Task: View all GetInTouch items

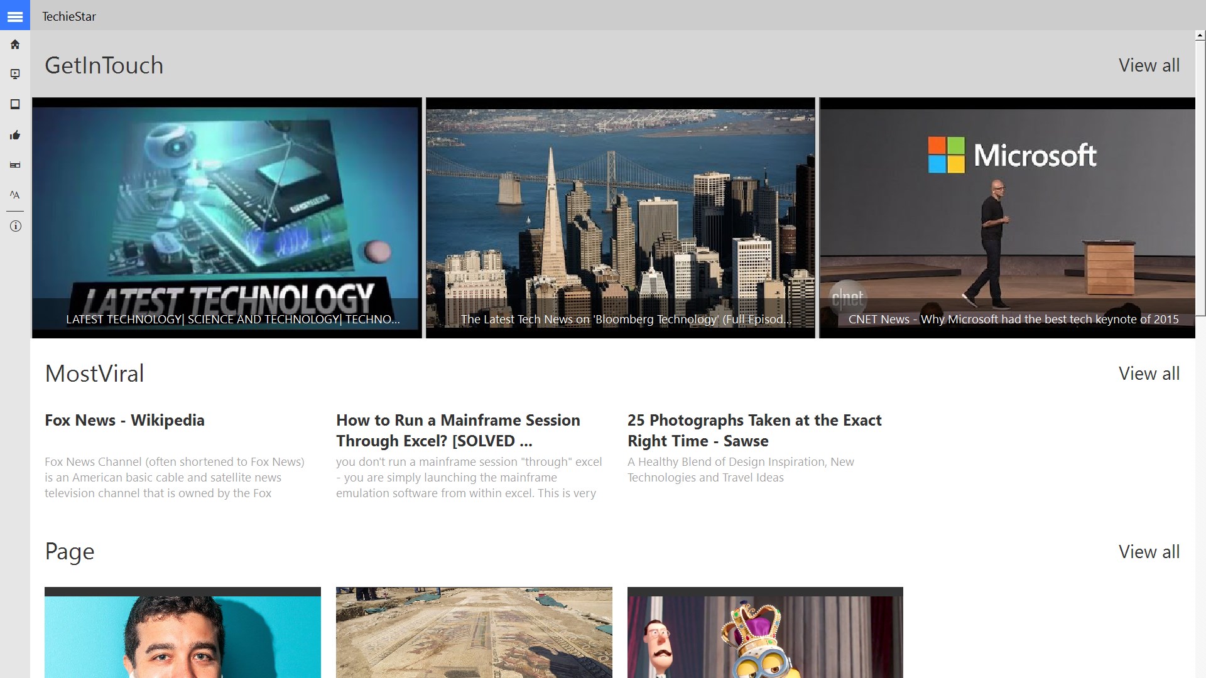Action: 1148,65
